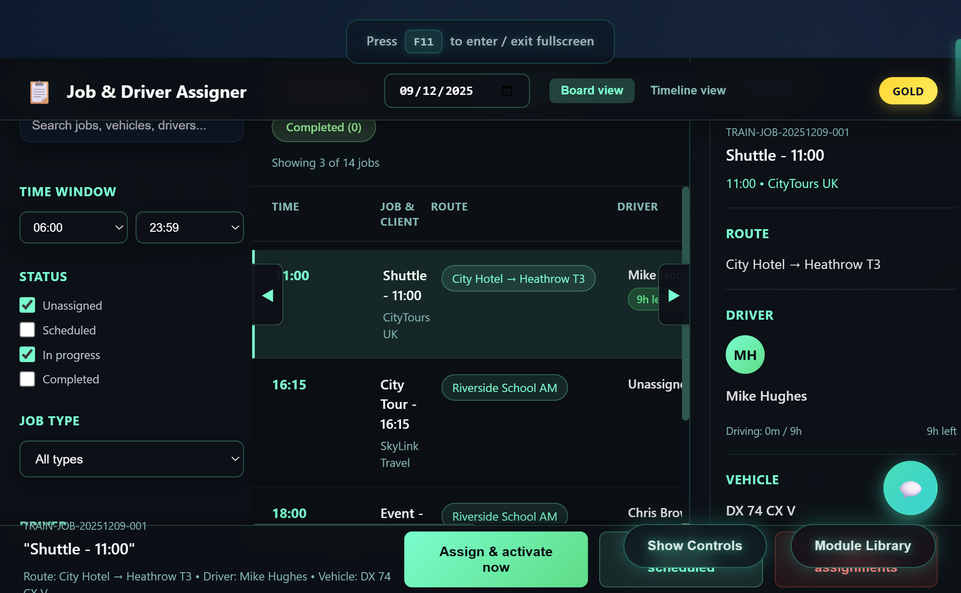Enable the Scheduled status checkbox

click(x=27, y=330)
